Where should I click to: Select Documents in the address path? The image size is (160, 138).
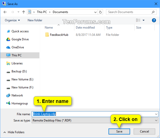click(x=60, y=12)
